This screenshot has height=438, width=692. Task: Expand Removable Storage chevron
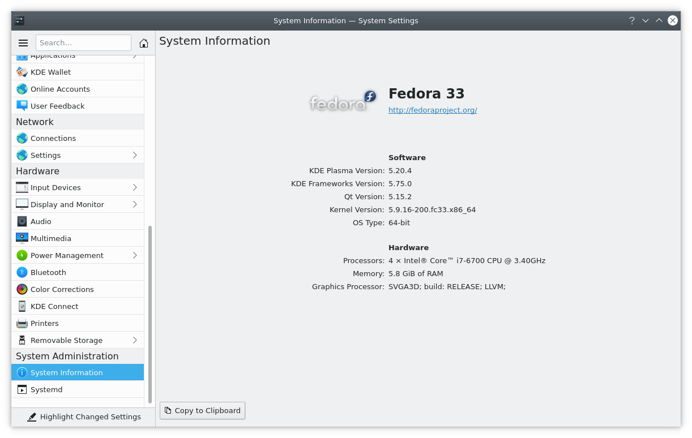pyautogui.click(x=135, y=340)
